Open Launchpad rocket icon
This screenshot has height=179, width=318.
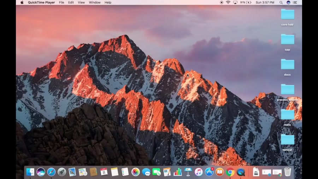coord(62,172)
